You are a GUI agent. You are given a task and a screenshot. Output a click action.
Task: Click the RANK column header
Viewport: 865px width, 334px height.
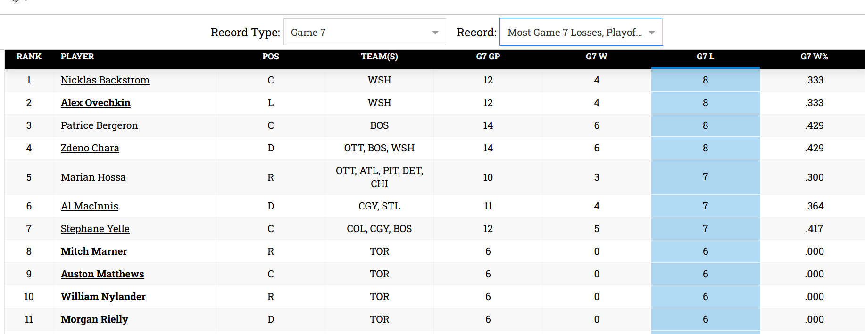coord(29,57)
